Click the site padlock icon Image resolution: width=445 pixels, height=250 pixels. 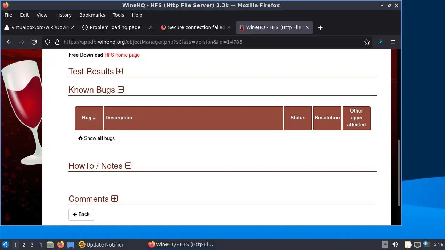(57, 42)
